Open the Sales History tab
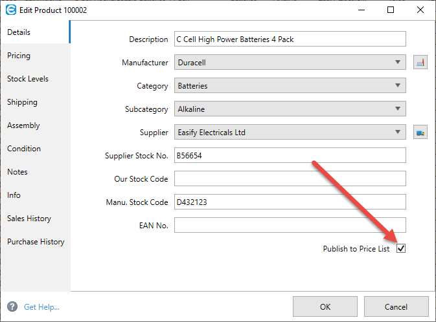Image resolution: width=436 pixels, height=322 pixels. point(29,219)
